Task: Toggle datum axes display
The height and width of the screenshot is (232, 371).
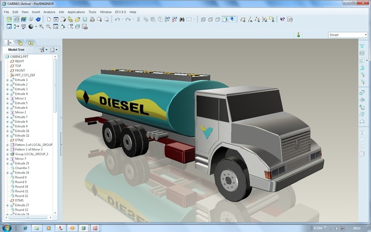Action: coord(250,19)
